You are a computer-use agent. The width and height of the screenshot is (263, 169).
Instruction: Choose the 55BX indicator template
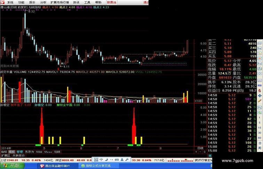(x=39, y=152)
